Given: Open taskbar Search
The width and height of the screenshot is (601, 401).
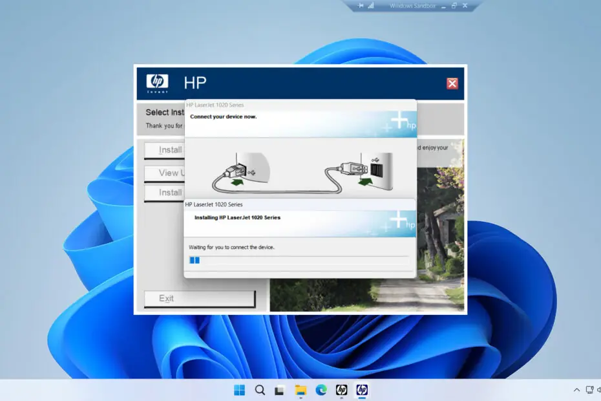Looking at the screenshot, I should [x=260, y=390].
